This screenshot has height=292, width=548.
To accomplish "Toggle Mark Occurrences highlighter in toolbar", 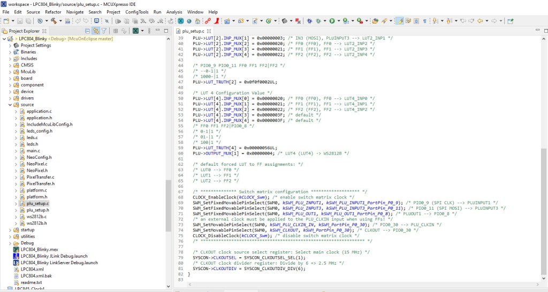I will pos(399,21).
